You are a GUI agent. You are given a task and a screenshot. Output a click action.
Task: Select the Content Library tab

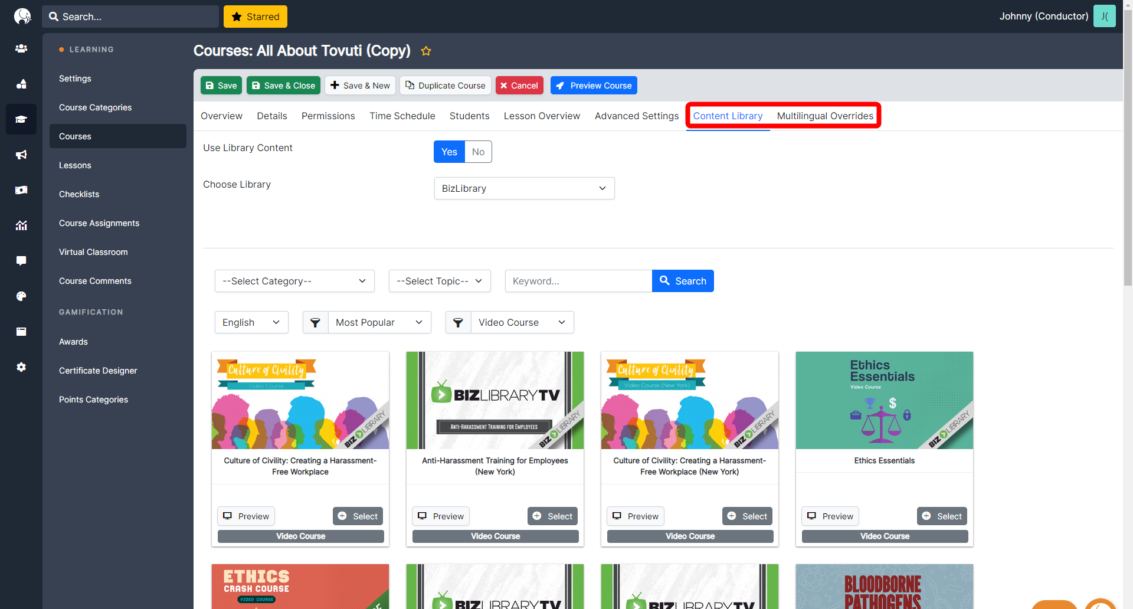point(728,116)
